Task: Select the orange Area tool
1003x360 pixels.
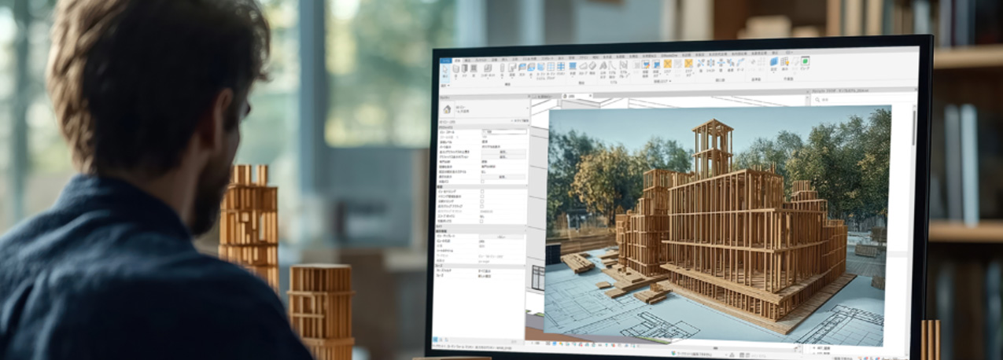Action: (x=667, y=68)
